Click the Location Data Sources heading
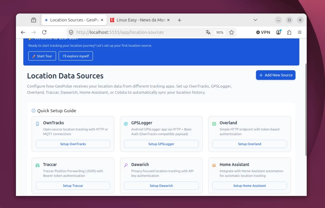The height and width of the screenshot is (208, 325). [x=65, y=76]
